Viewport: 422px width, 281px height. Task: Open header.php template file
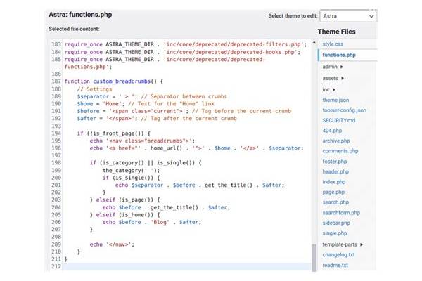coord(335,171)
